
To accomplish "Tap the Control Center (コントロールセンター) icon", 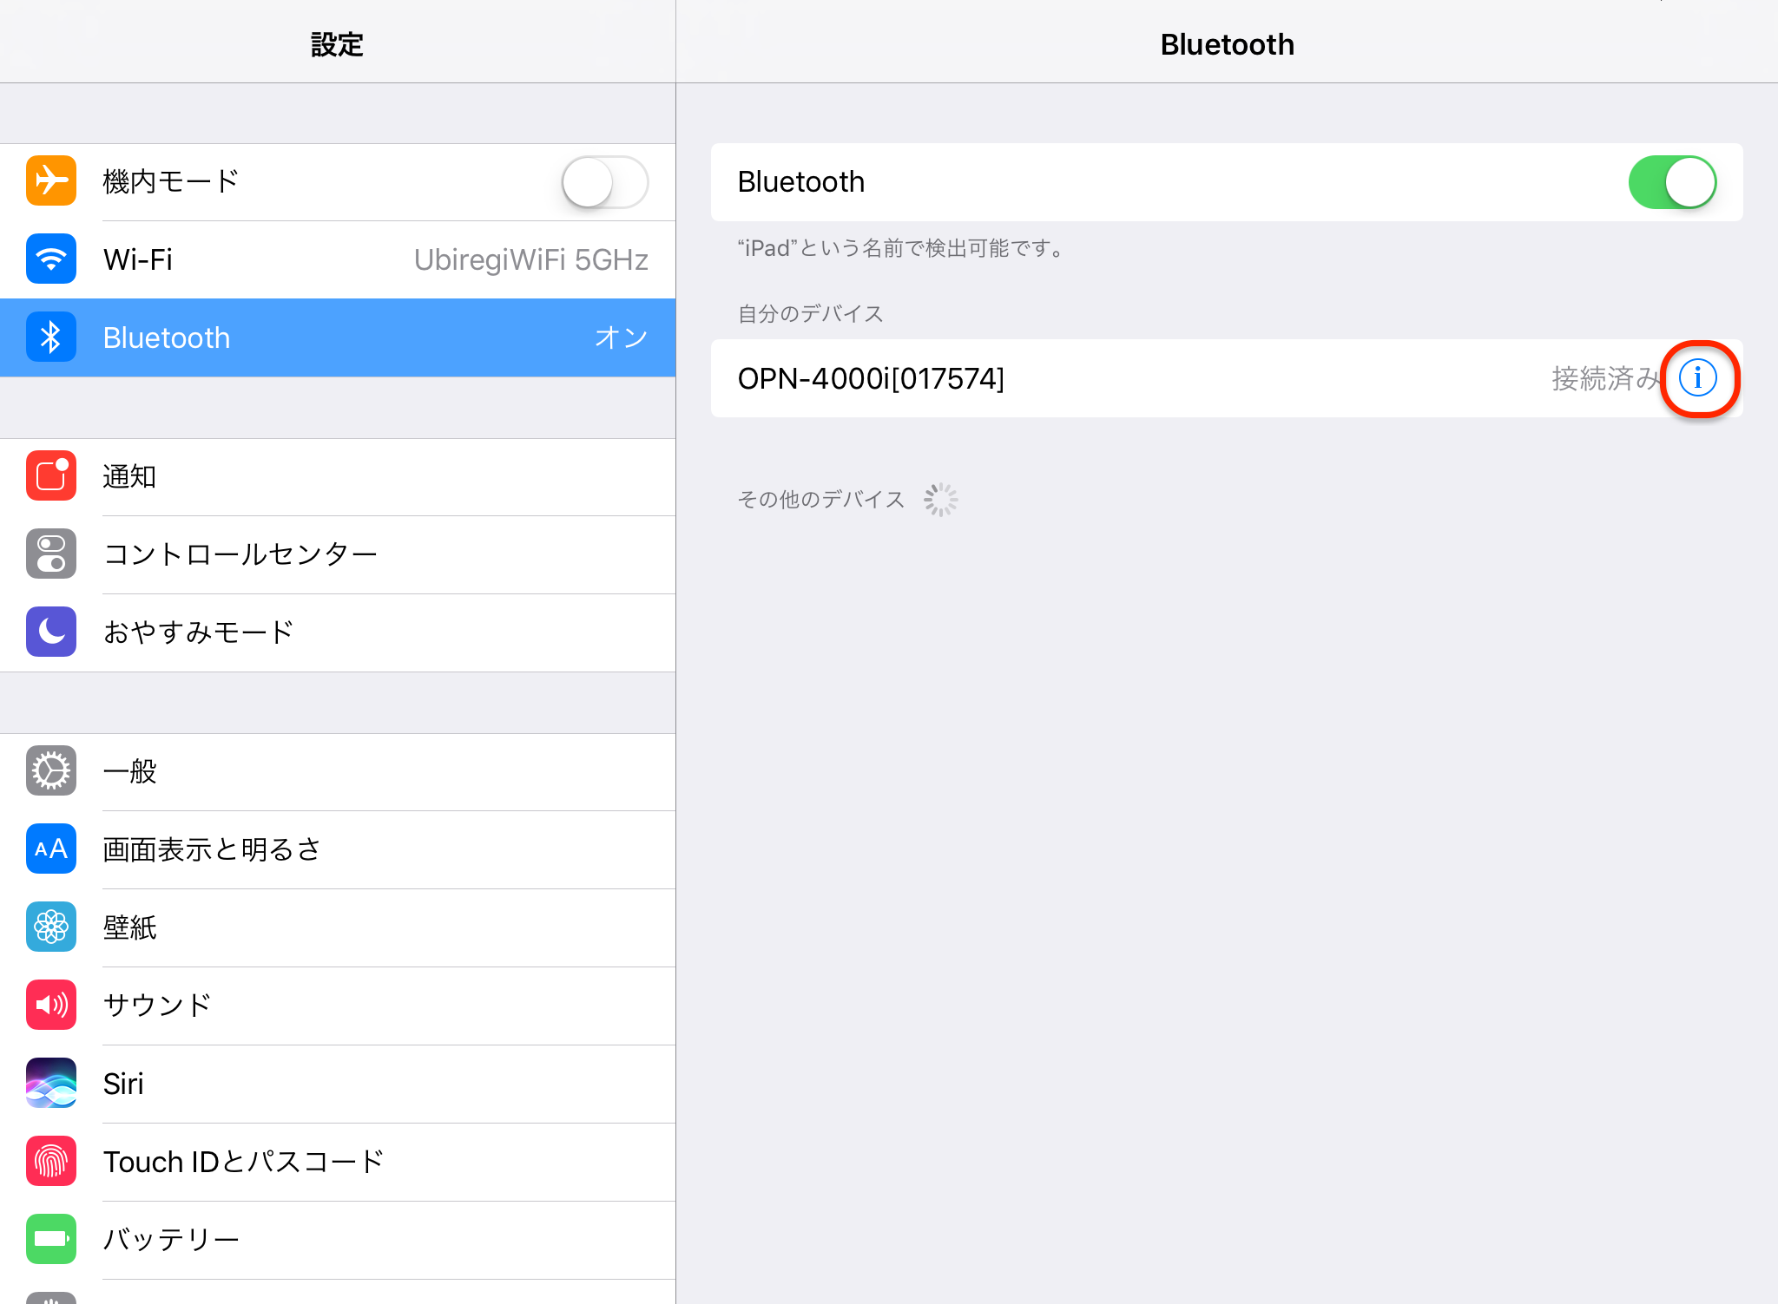I will point(51,554).
